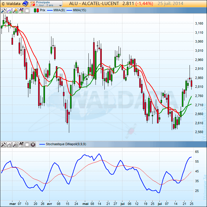Maximize the price chart window icon

[x=27, y=10]
